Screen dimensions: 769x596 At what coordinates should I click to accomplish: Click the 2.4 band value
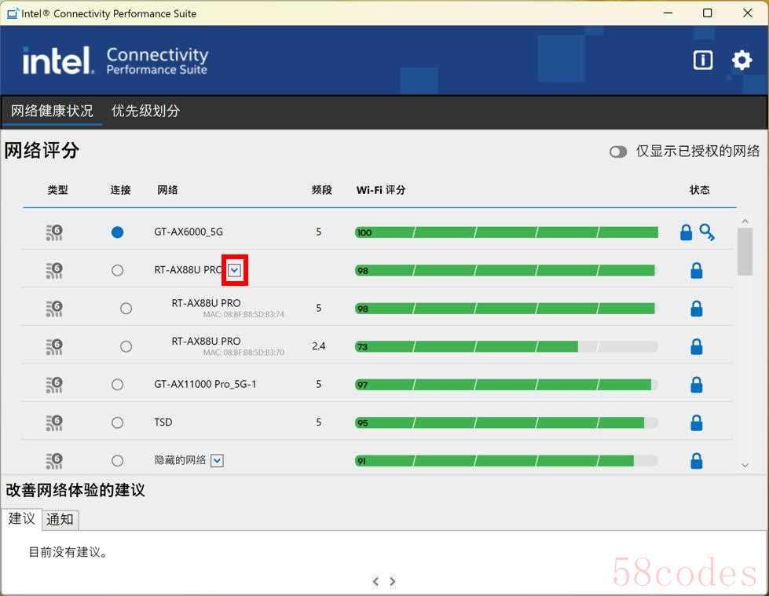click(319, 346)
